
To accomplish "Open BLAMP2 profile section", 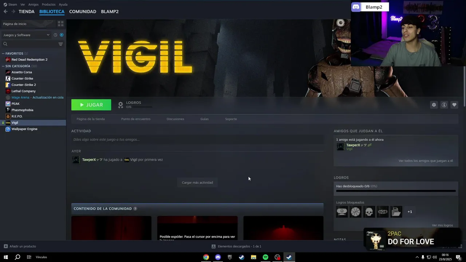I will pos(110,12).
